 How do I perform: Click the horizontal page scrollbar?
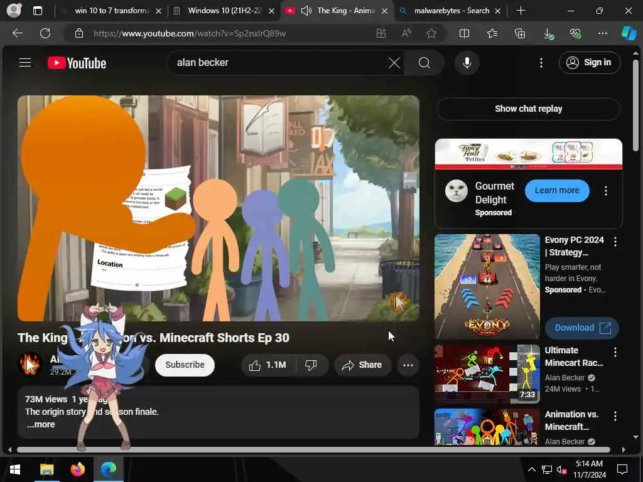[313, 449]
